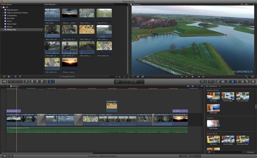Screen dimensions: 257x158
Task: Insert selected clip into storyline
Action: pyautogui.click(x=37, y=82)
